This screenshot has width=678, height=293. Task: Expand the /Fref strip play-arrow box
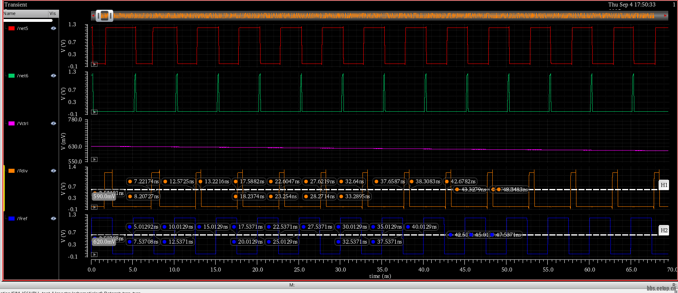94,255
